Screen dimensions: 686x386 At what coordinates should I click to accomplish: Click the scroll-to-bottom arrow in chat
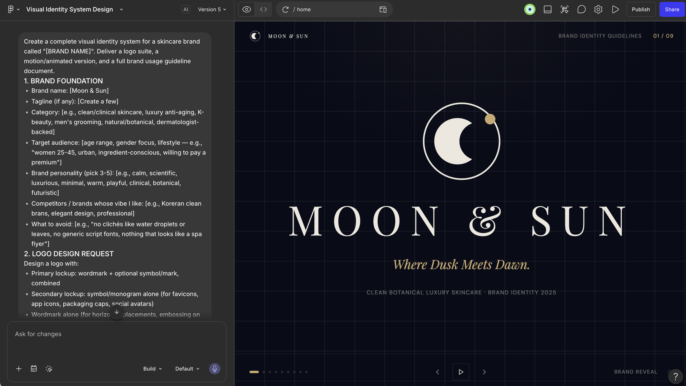point(117,312)
